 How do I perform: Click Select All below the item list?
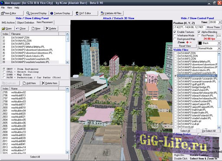[x=35, y=157]
